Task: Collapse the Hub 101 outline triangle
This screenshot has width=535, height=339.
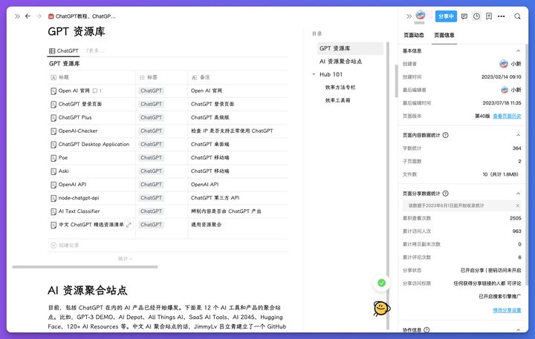Action: [314, 74]
